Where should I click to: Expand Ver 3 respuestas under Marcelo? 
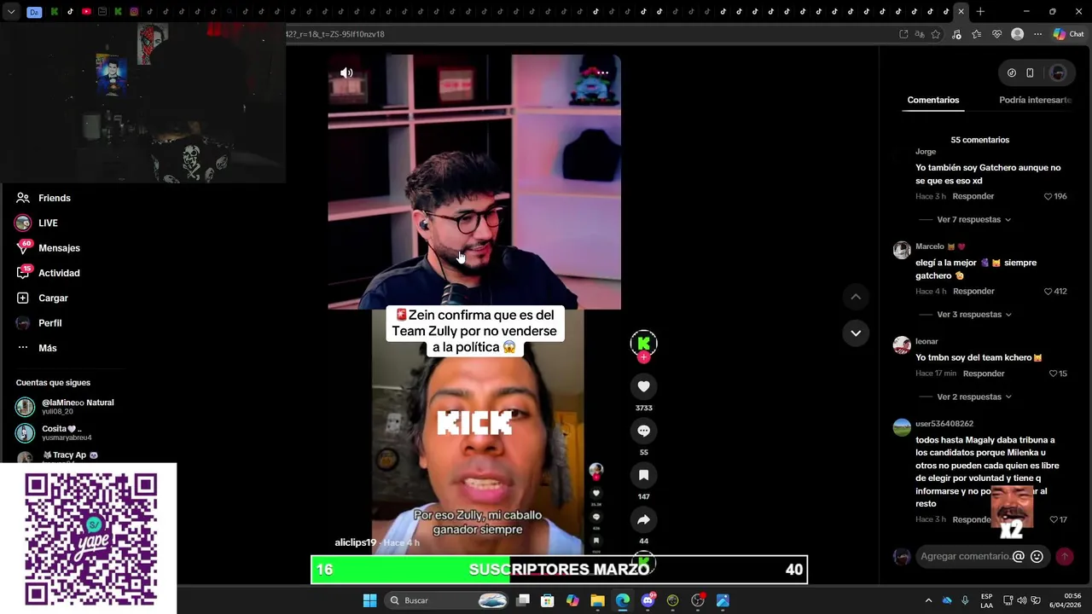(x=973, y=315)
